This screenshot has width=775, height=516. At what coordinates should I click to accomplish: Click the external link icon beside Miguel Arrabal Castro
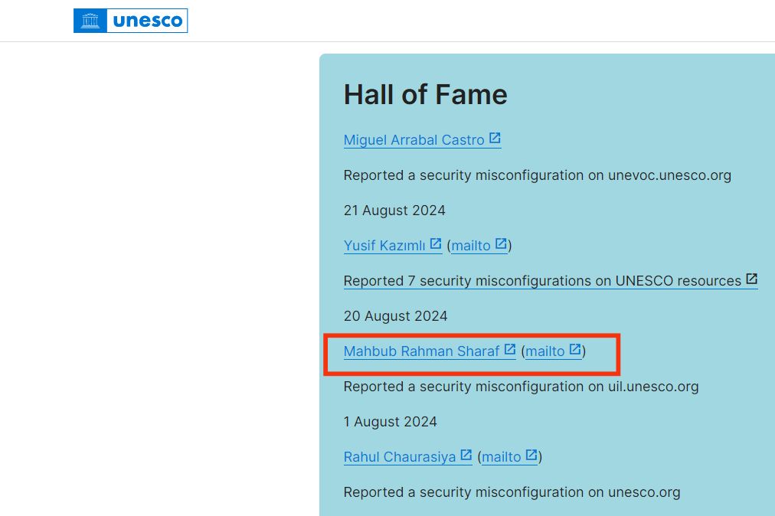tap(495, 136)
